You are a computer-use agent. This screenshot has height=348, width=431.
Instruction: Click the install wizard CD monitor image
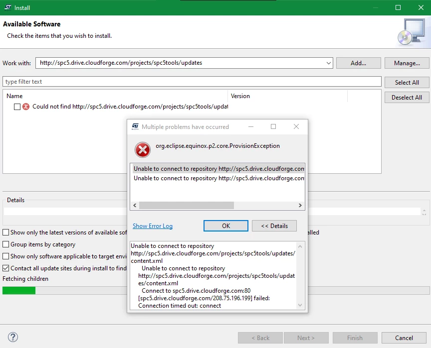[412, 32]
